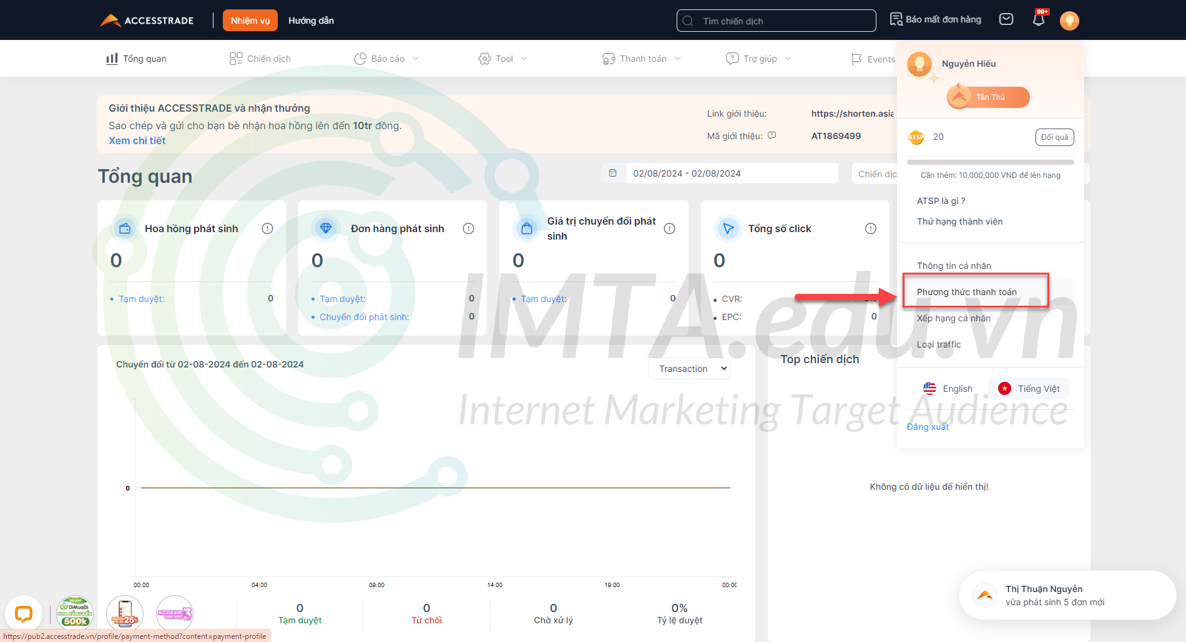This screenshot has height=642, width=1186.
Task: Click the Thị Thuận Nguyên notification popup
Action: coord(1067,595)
